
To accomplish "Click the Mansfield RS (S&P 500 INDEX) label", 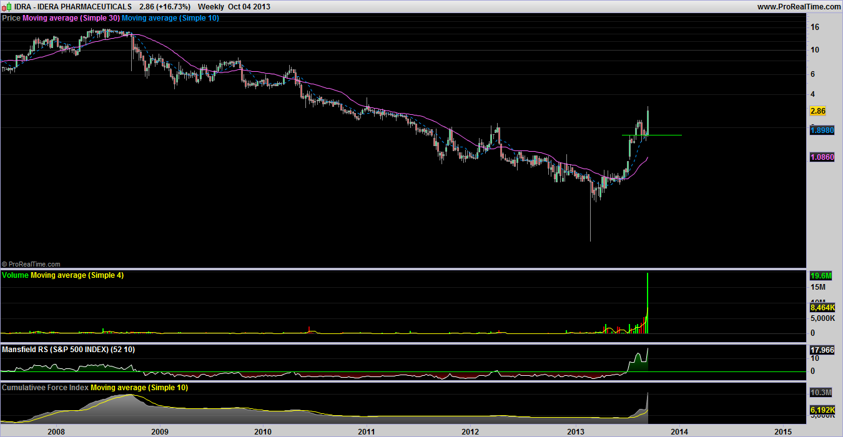I will click(68, 350).
